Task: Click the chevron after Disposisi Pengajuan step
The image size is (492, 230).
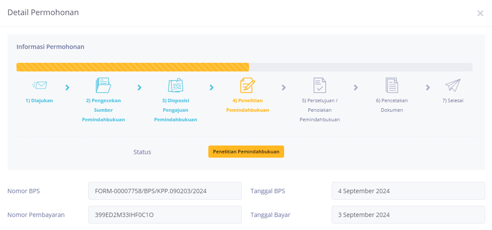Action: pos(211,87)
